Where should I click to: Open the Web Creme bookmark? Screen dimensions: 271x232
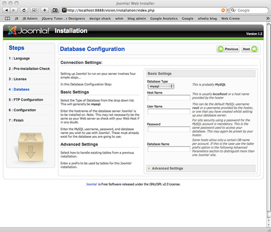tap(230, 18)
